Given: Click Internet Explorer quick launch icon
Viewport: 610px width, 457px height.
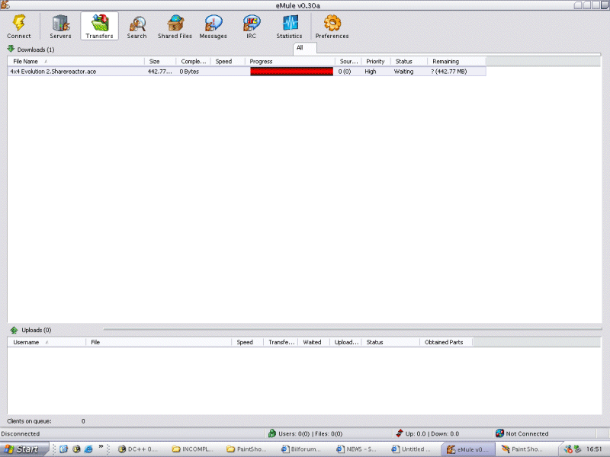Looking at the screenshot, I should tap(88, 449).
